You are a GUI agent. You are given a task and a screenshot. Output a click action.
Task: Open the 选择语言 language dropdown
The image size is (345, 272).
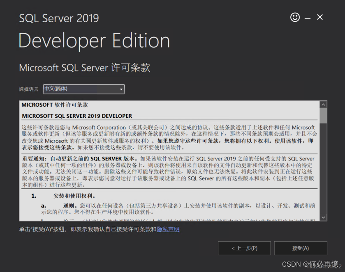pyautogui.click(x=84, y=89)
